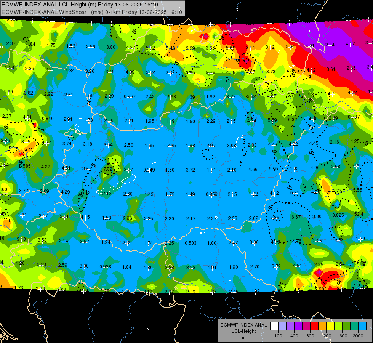The width and height of the screenshot is (373, 343).
Task: Click the wind shear value 4.87
Action: coord(271,96)
